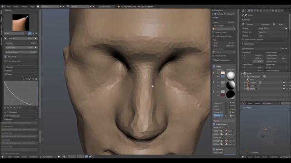Click the Blender logo icon in info header
The width and height of the screenshot is (291, 163).
tap(119, 6)
